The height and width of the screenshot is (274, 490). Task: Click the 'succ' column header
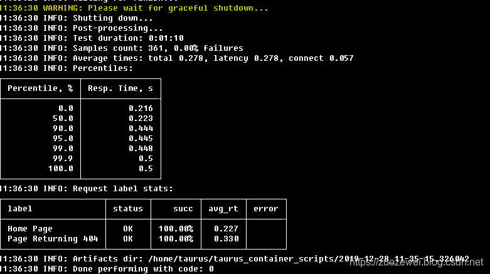[x=183, y=209]
